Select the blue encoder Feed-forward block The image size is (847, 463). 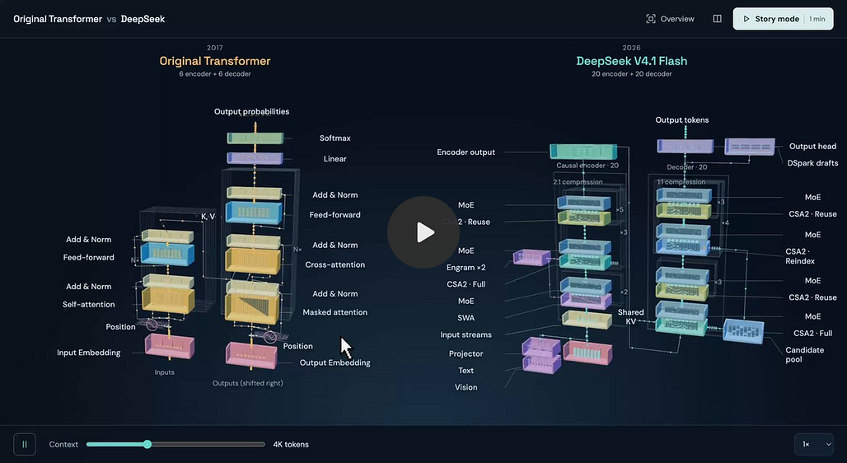pyautogui.click(x=167, y=254)
